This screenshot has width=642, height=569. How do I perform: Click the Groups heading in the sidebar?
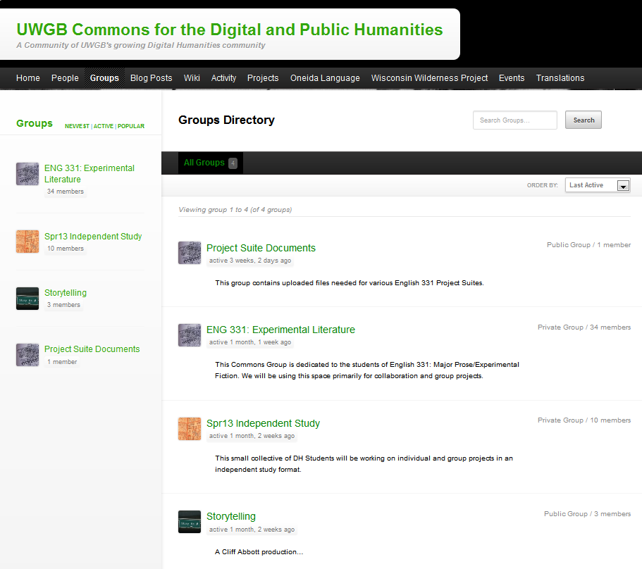point(35,123)
